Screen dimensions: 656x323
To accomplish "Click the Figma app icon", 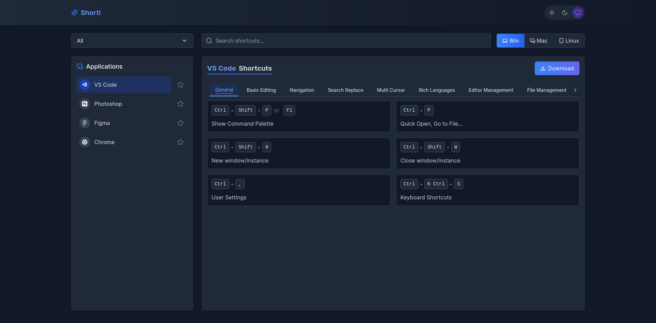I will [85, 123].
